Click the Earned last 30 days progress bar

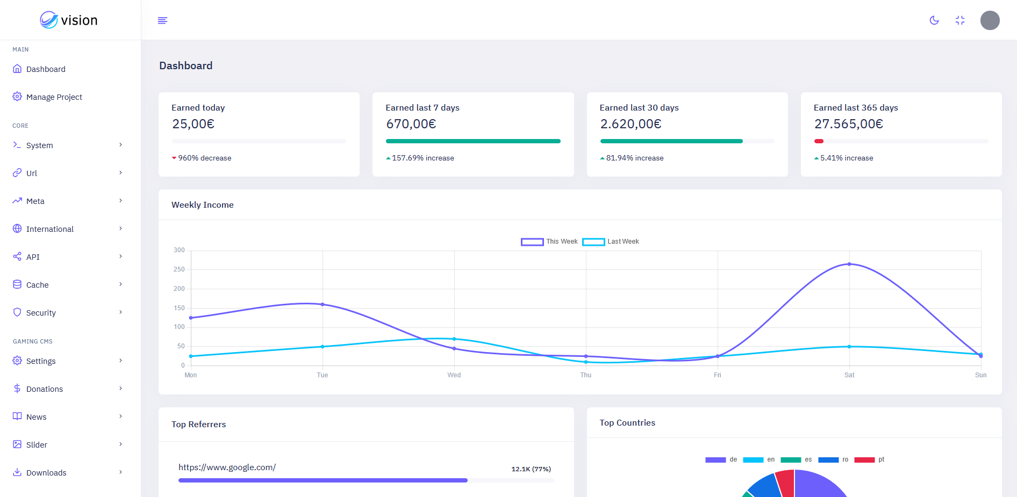687,141
